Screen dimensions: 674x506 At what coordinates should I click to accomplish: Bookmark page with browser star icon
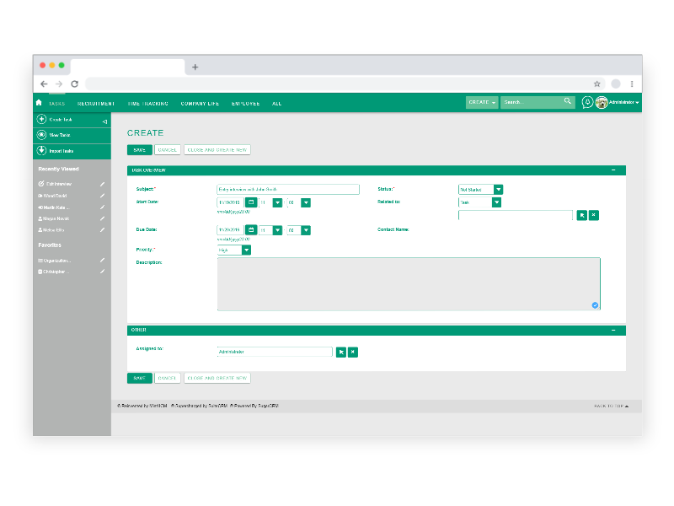click(596, 83)
